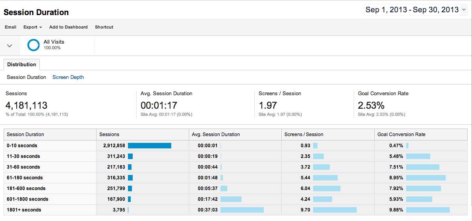Click the All Visits segment circle icon
472x221 pixels.
tap(33, 45)
